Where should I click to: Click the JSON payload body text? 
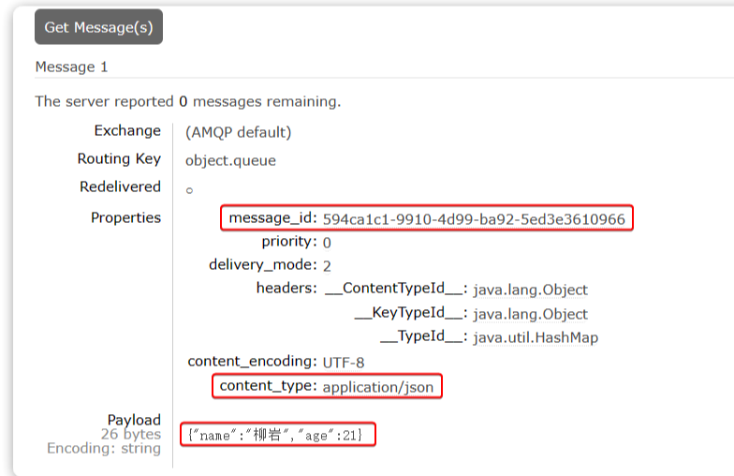pos(279,434)
